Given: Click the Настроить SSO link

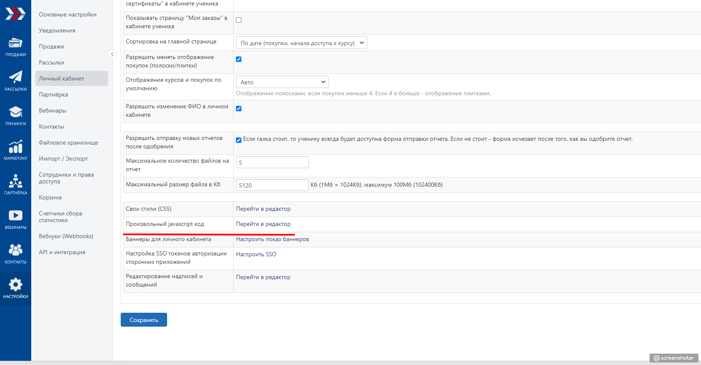Looking at the screenshot, I should coord(256,255).
